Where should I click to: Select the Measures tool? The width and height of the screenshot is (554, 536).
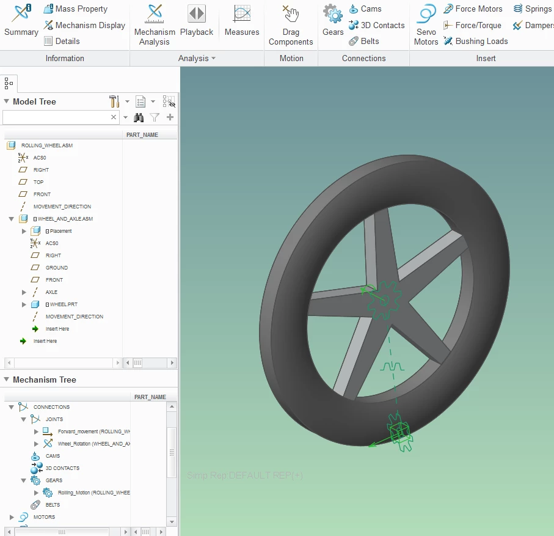[x=241, y=24]
